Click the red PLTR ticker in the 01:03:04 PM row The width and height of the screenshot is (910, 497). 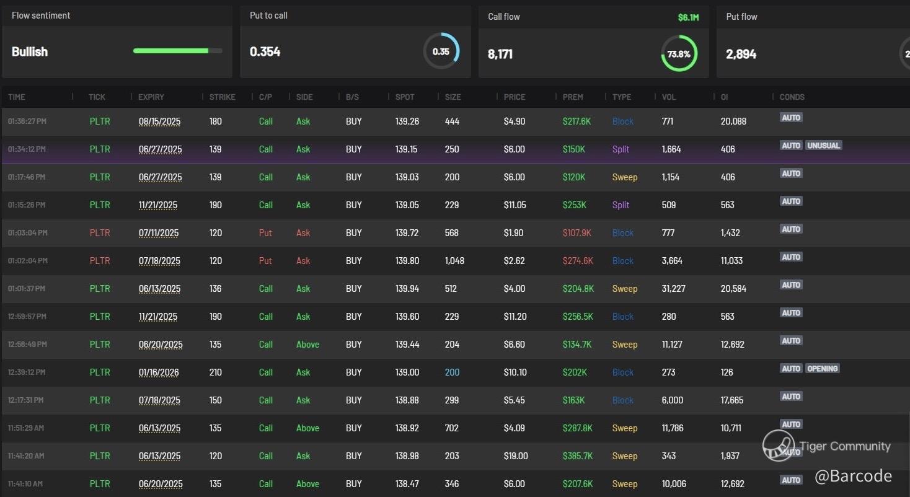[100, 233]
